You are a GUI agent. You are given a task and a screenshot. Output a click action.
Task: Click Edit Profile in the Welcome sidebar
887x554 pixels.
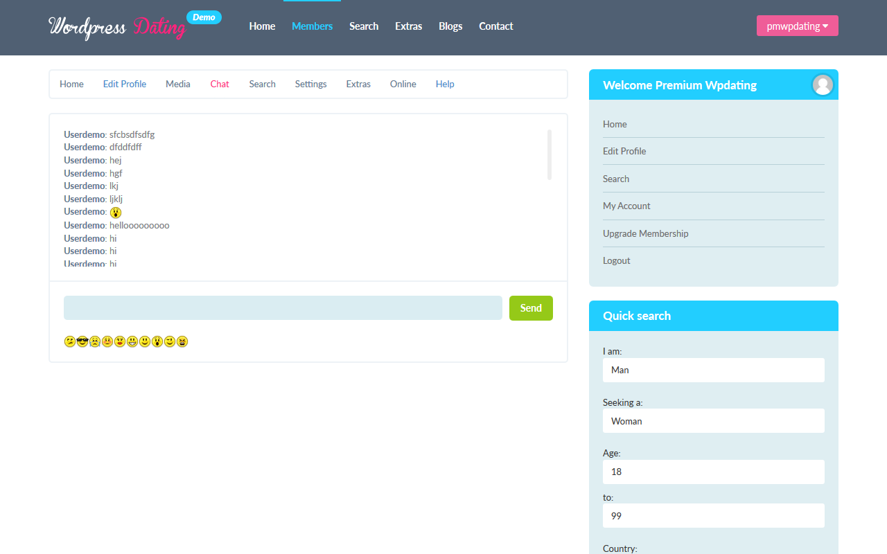tap(624, 151)
